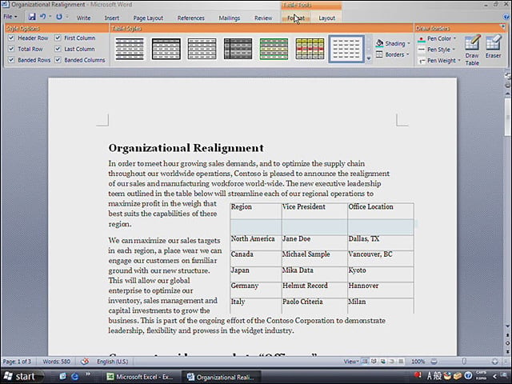Viewport: 512px width, 384px height.
Task: Switch to Draft view icon
Action: click(401, 361)
